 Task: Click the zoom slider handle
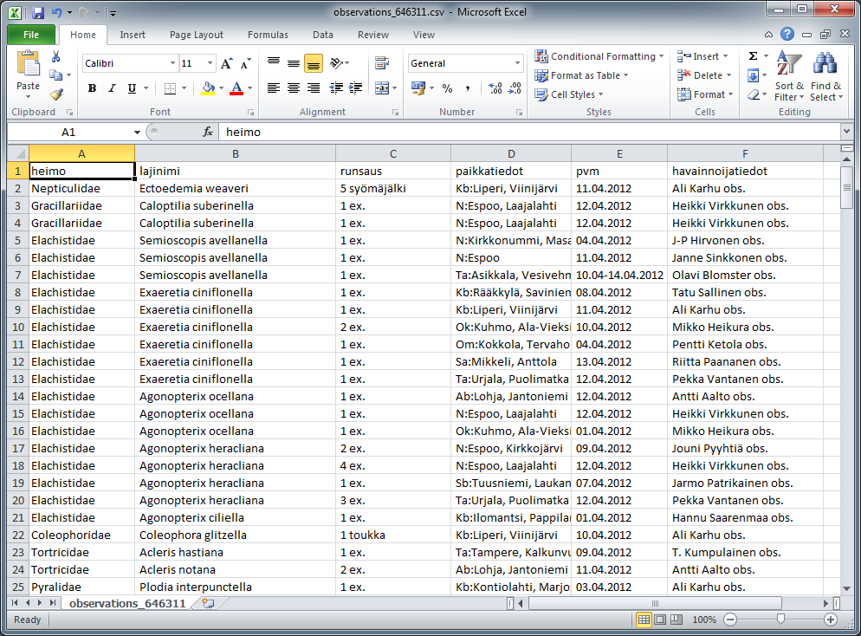pyautogui.click(x=780, y=619)
